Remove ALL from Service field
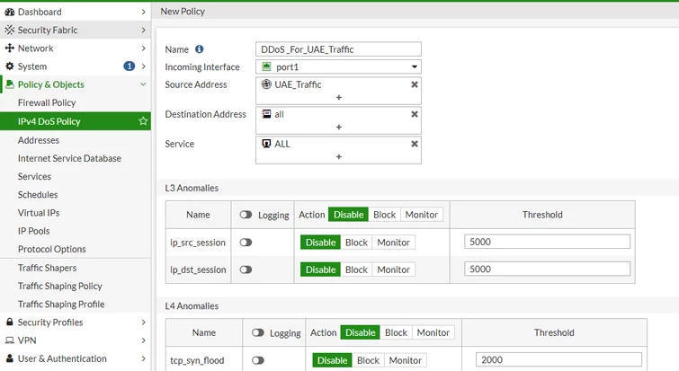Viewport: 679px width, 371px height. tap(415, 144)
